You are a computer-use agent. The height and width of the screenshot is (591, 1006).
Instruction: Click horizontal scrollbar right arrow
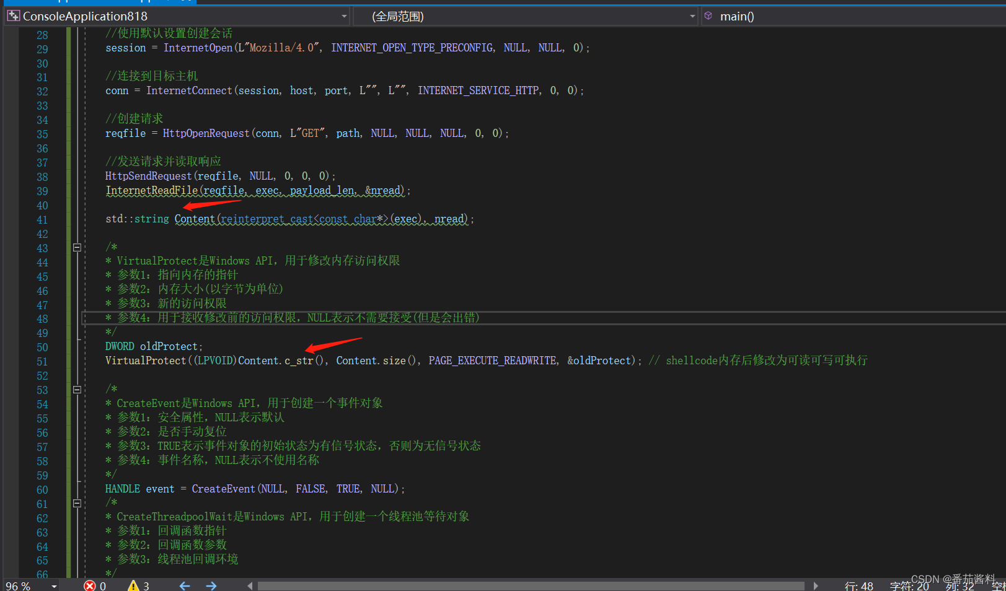click(x=816, y=586)
